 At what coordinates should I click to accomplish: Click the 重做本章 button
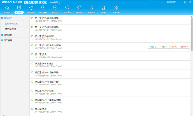click(184, 47)
